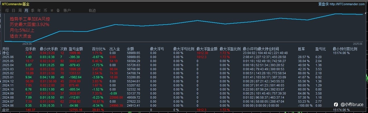The height and width of the screenshot is (113, 368).
Task: Click the 趋势手工单加EA风控 note
Action: click(30, 19)
